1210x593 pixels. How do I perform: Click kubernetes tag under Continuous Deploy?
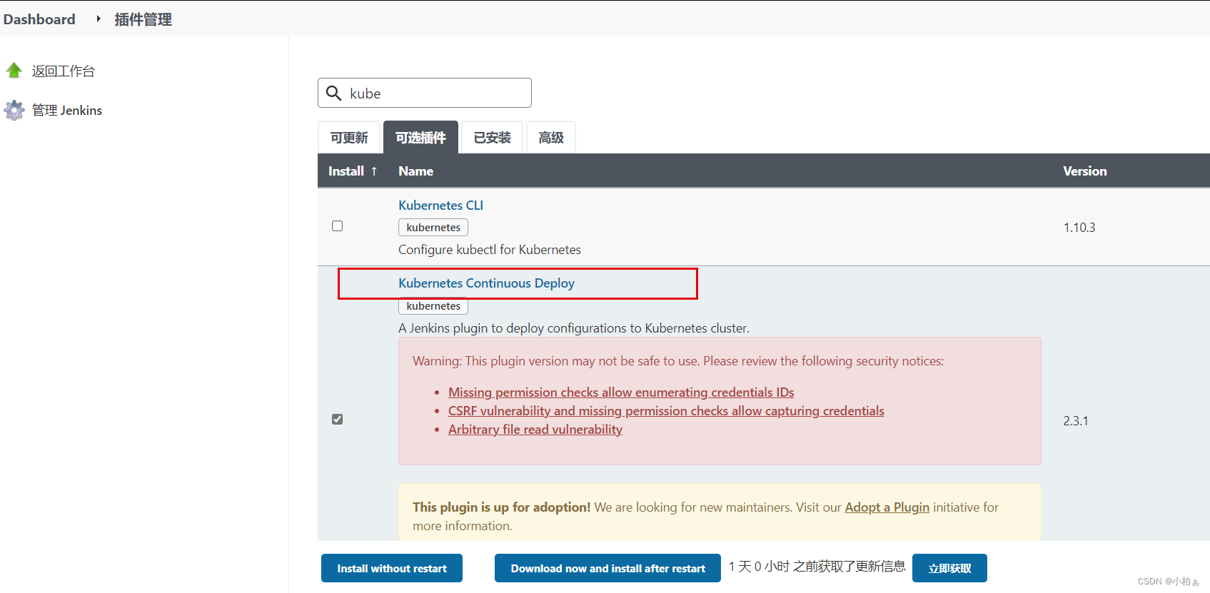tap(433, 306)
